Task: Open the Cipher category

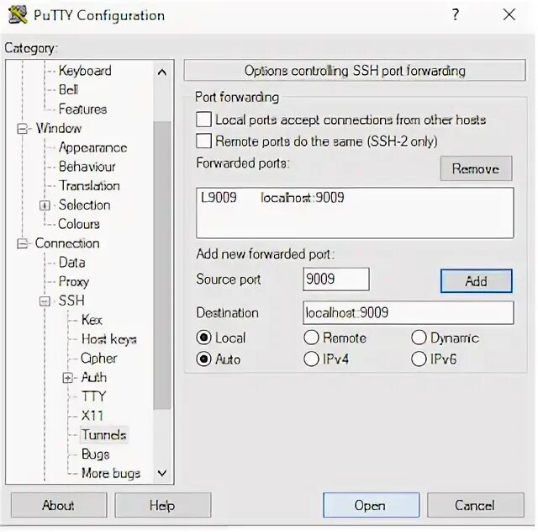Action: (99, 359)
